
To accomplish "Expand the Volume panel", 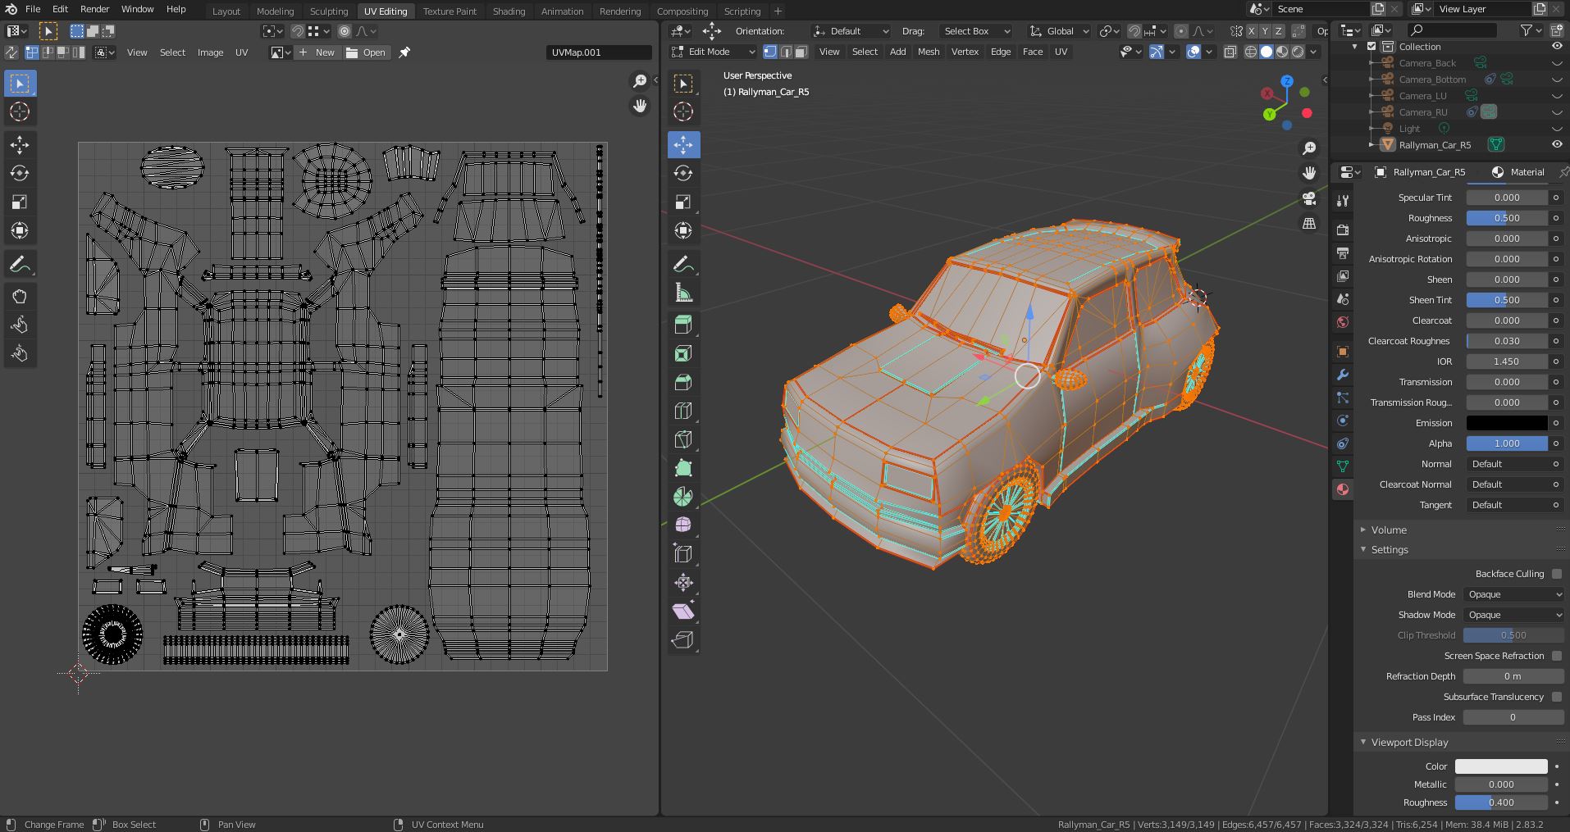I will (1388, 530).
